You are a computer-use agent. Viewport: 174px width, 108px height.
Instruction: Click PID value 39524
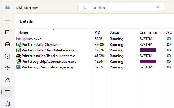99,67
